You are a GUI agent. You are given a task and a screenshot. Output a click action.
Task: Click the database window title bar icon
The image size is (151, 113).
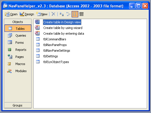[x=5, y=6]
